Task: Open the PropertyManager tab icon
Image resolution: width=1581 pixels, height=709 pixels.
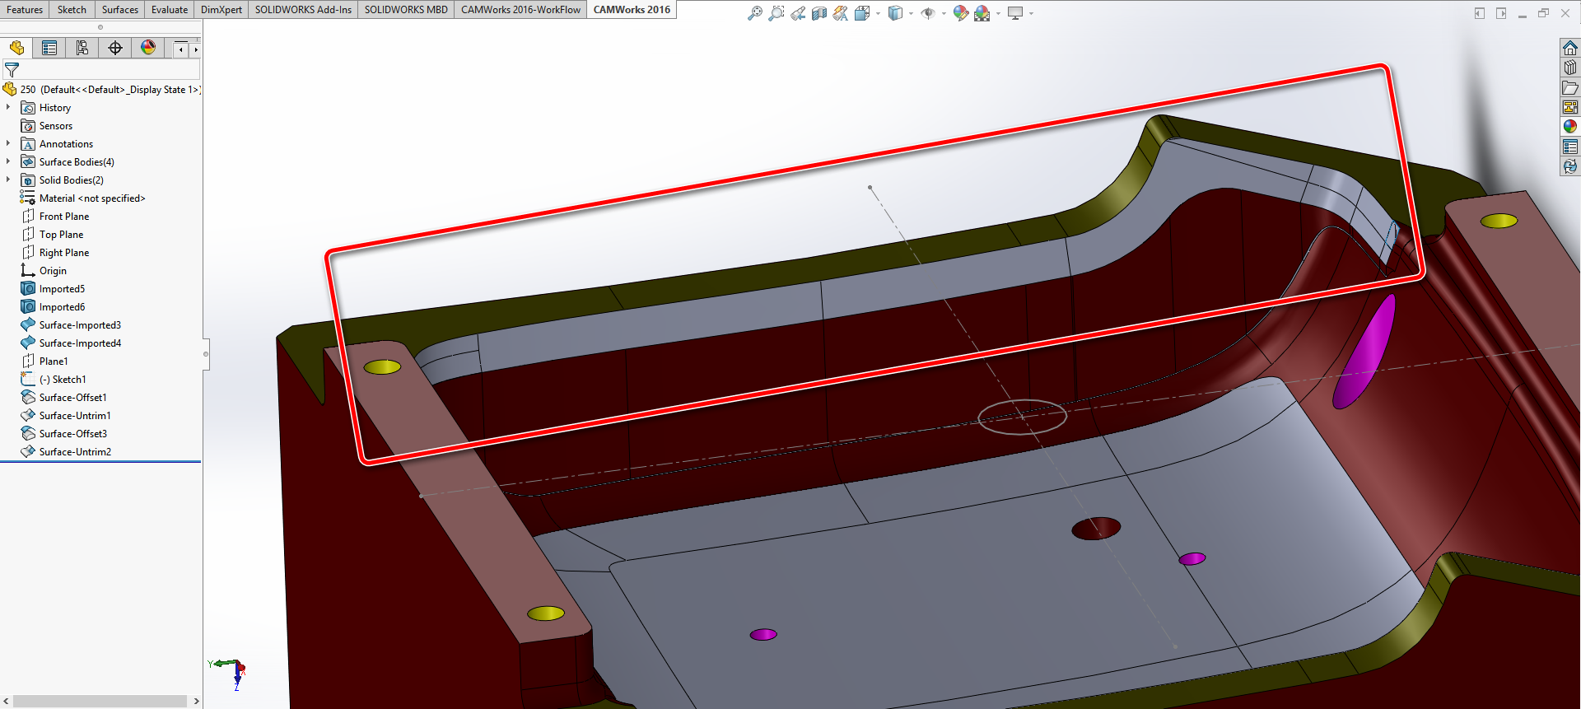Action: click(x=49, y=48)
